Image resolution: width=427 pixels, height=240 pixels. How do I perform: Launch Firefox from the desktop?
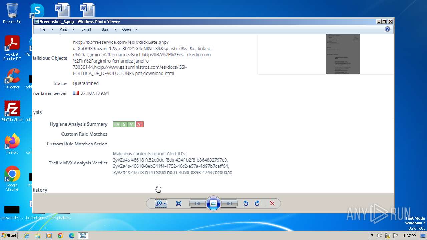12,144
